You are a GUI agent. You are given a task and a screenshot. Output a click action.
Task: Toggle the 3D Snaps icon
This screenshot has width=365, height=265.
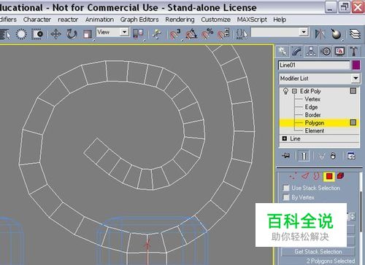coord(175,33)
